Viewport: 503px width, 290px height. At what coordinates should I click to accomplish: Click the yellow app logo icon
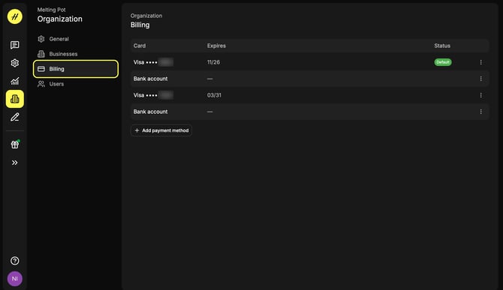coord(15,16)
